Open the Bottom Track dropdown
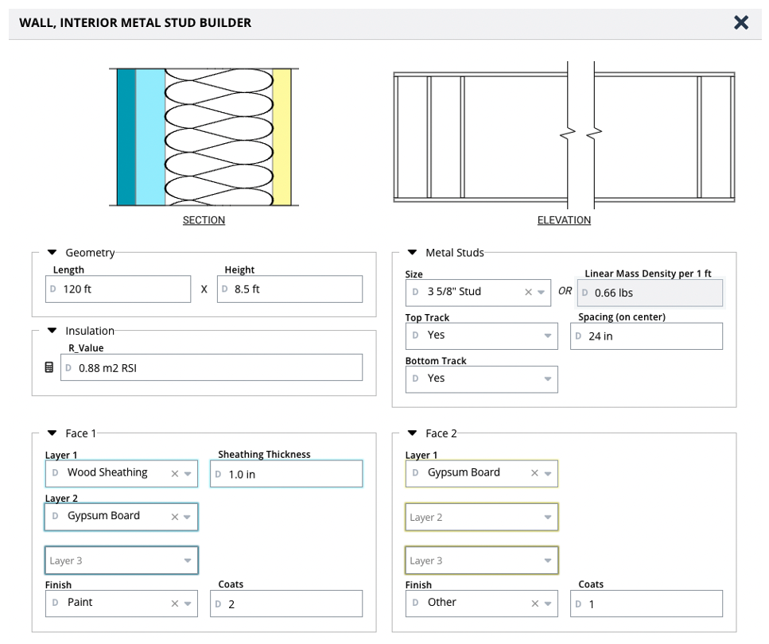 (481, 379)
